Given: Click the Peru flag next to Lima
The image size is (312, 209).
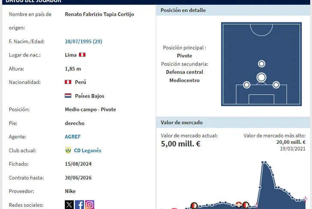Looking at the screenshot, I should pyautogui.click(x=82, y=55).
